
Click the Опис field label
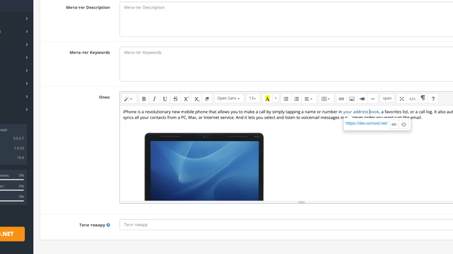coord(104,97)
